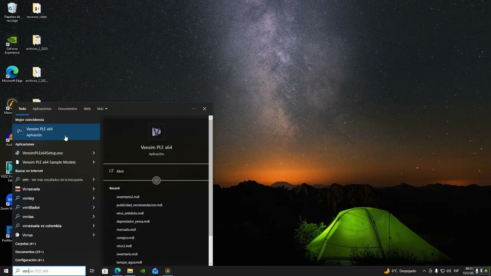491x276 pixels.
Task: Open Carpetas (4+) results group
Action: coord(25,244)
